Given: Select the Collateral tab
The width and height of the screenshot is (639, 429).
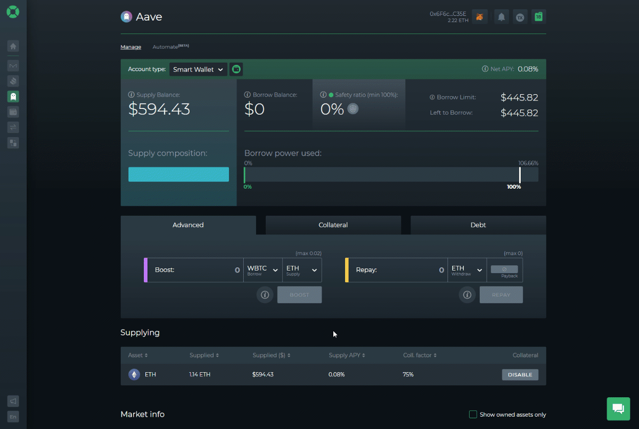Looking at the screenshot, I should click(333, 225).
